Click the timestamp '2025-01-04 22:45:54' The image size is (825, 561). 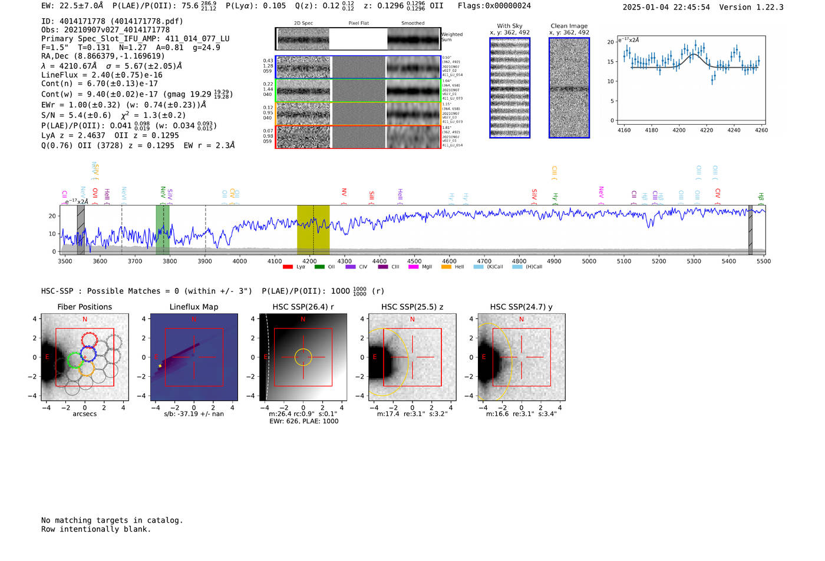point(666,7)
